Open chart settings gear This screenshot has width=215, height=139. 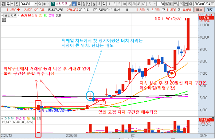[191, 4]
